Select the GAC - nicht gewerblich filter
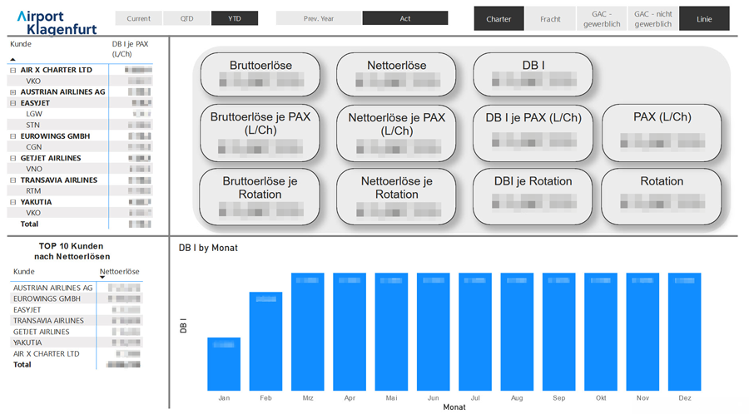This screenshot has height=414, width=749. click(x=652, y=18)
